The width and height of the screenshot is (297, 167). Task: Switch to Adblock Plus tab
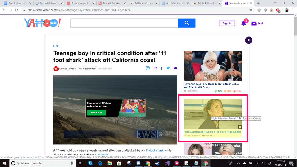(207, 3)
